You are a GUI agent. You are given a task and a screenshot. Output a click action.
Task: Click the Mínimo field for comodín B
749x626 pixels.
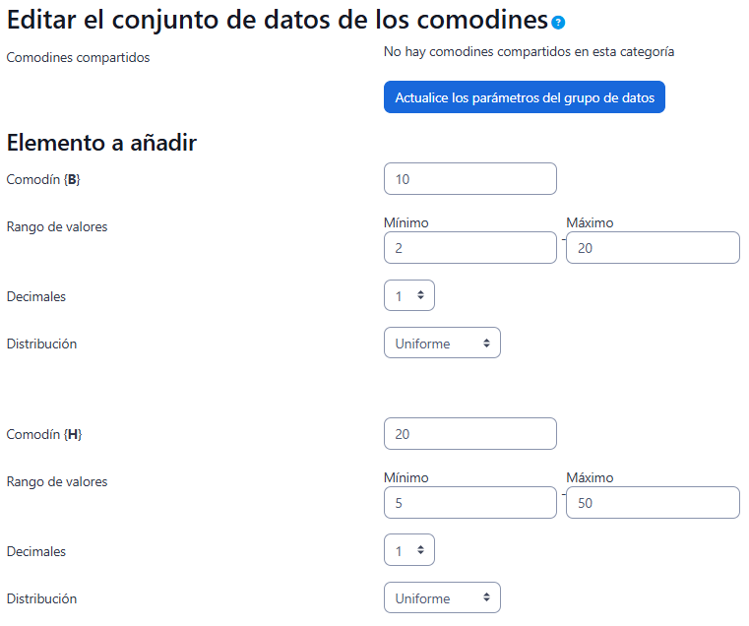469,248
